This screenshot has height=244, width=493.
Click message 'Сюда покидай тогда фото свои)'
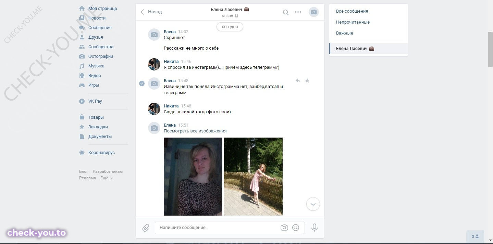197,112
